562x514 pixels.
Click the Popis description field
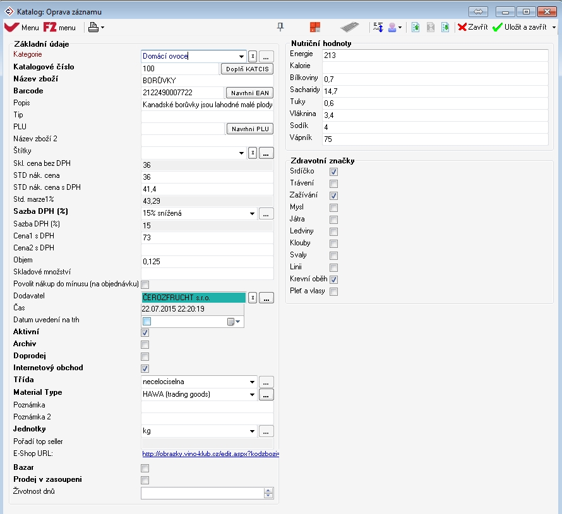click(x=207, y=105)
